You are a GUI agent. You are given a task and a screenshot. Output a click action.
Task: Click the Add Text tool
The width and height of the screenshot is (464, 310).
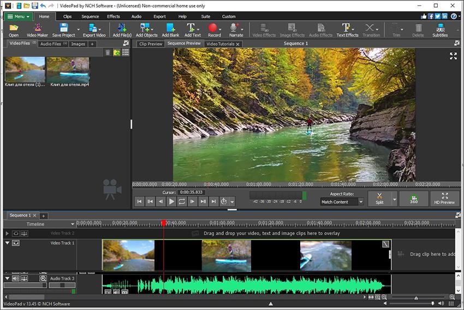[192, 29]
